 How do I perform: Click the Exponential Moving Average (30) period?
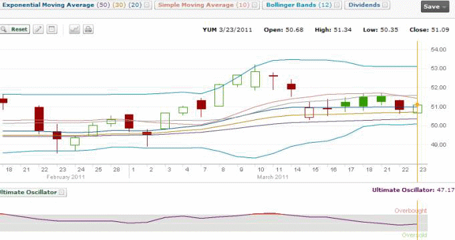[x=120, y=5]
